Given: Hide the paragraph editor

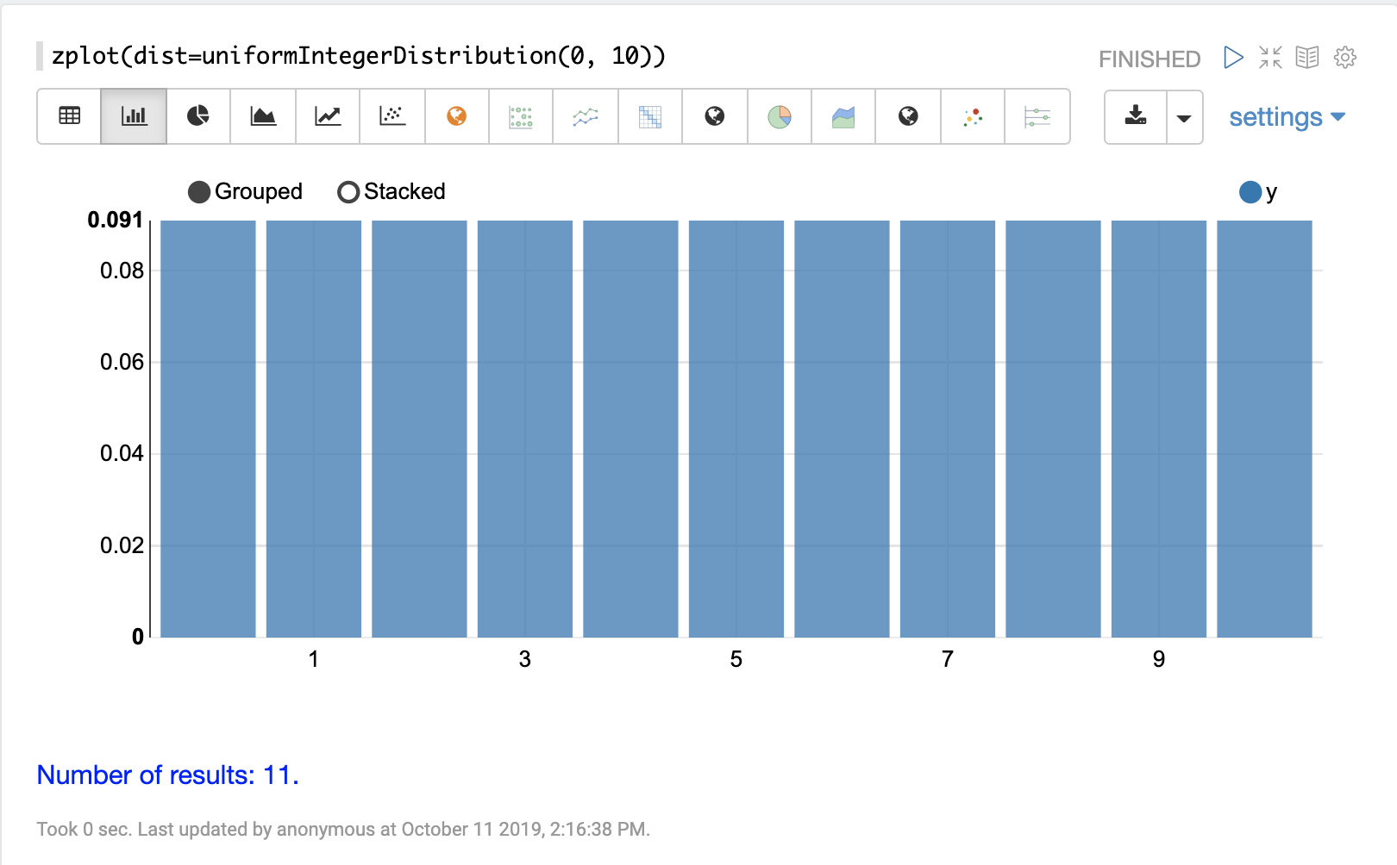Looking at the screenshot, I should pyautogui.click(x=1270, y=58).
